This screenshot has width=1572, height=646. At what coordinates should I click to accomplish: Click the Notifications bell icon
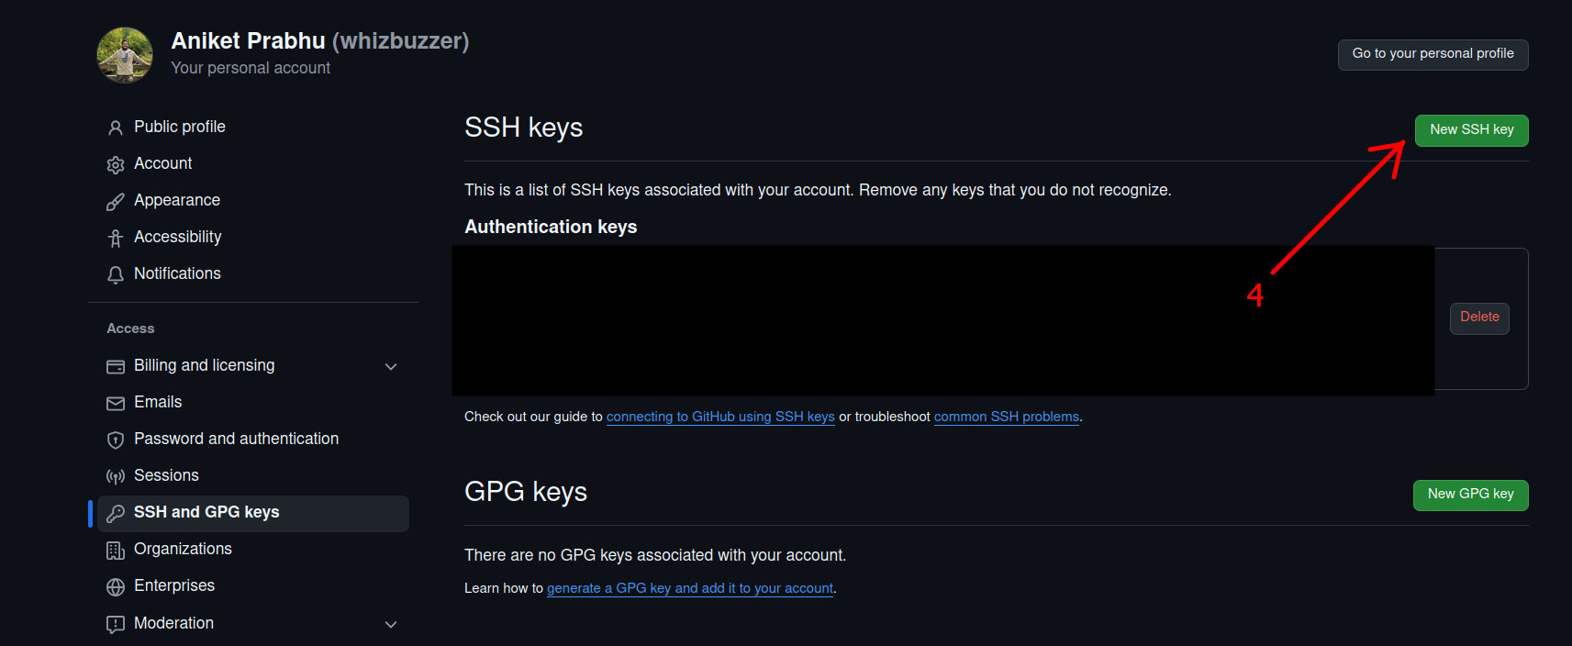(116, 274)
